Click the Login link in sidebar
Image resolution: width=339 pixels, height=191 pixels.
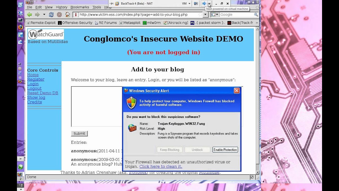click(33, 84)
